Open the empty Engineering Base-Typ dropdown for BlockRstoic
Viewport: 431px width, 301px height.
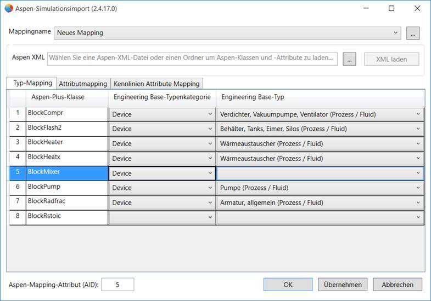tap(320, 217)
